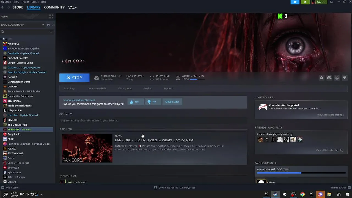Open Google Chrome from taskbar
The height and width of the screenshot is (198, 352).
(x=302, y=194)
